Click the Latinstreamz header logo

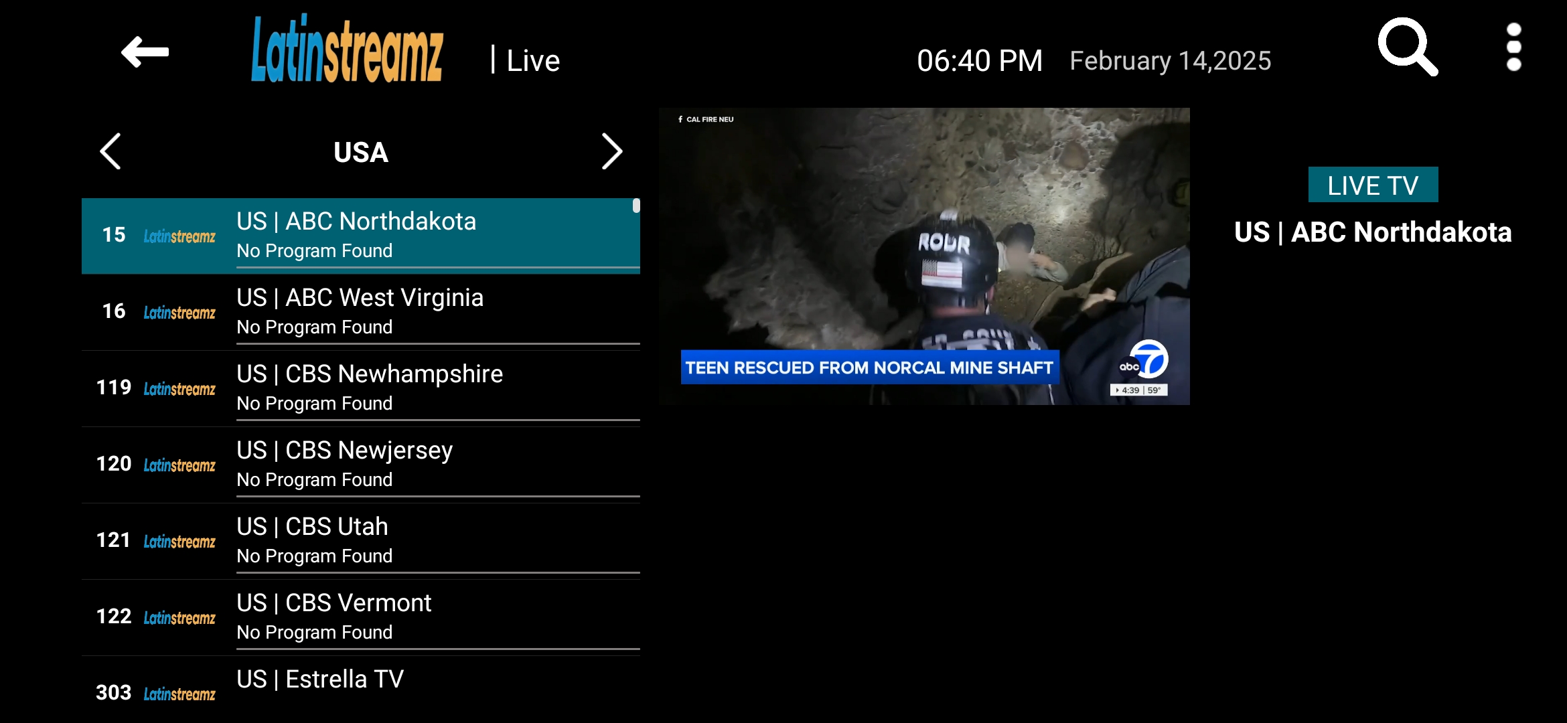[x=347, y=50]
